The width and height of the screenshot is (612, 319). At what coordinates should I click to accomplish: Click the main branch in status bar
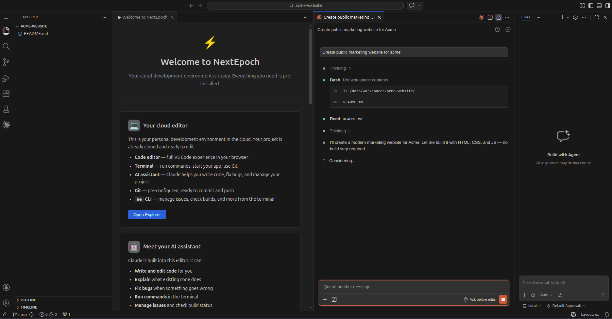tap(20, 314)
